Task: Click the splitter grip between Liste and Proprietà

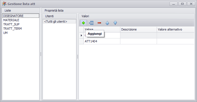Action: click(41, 54)
